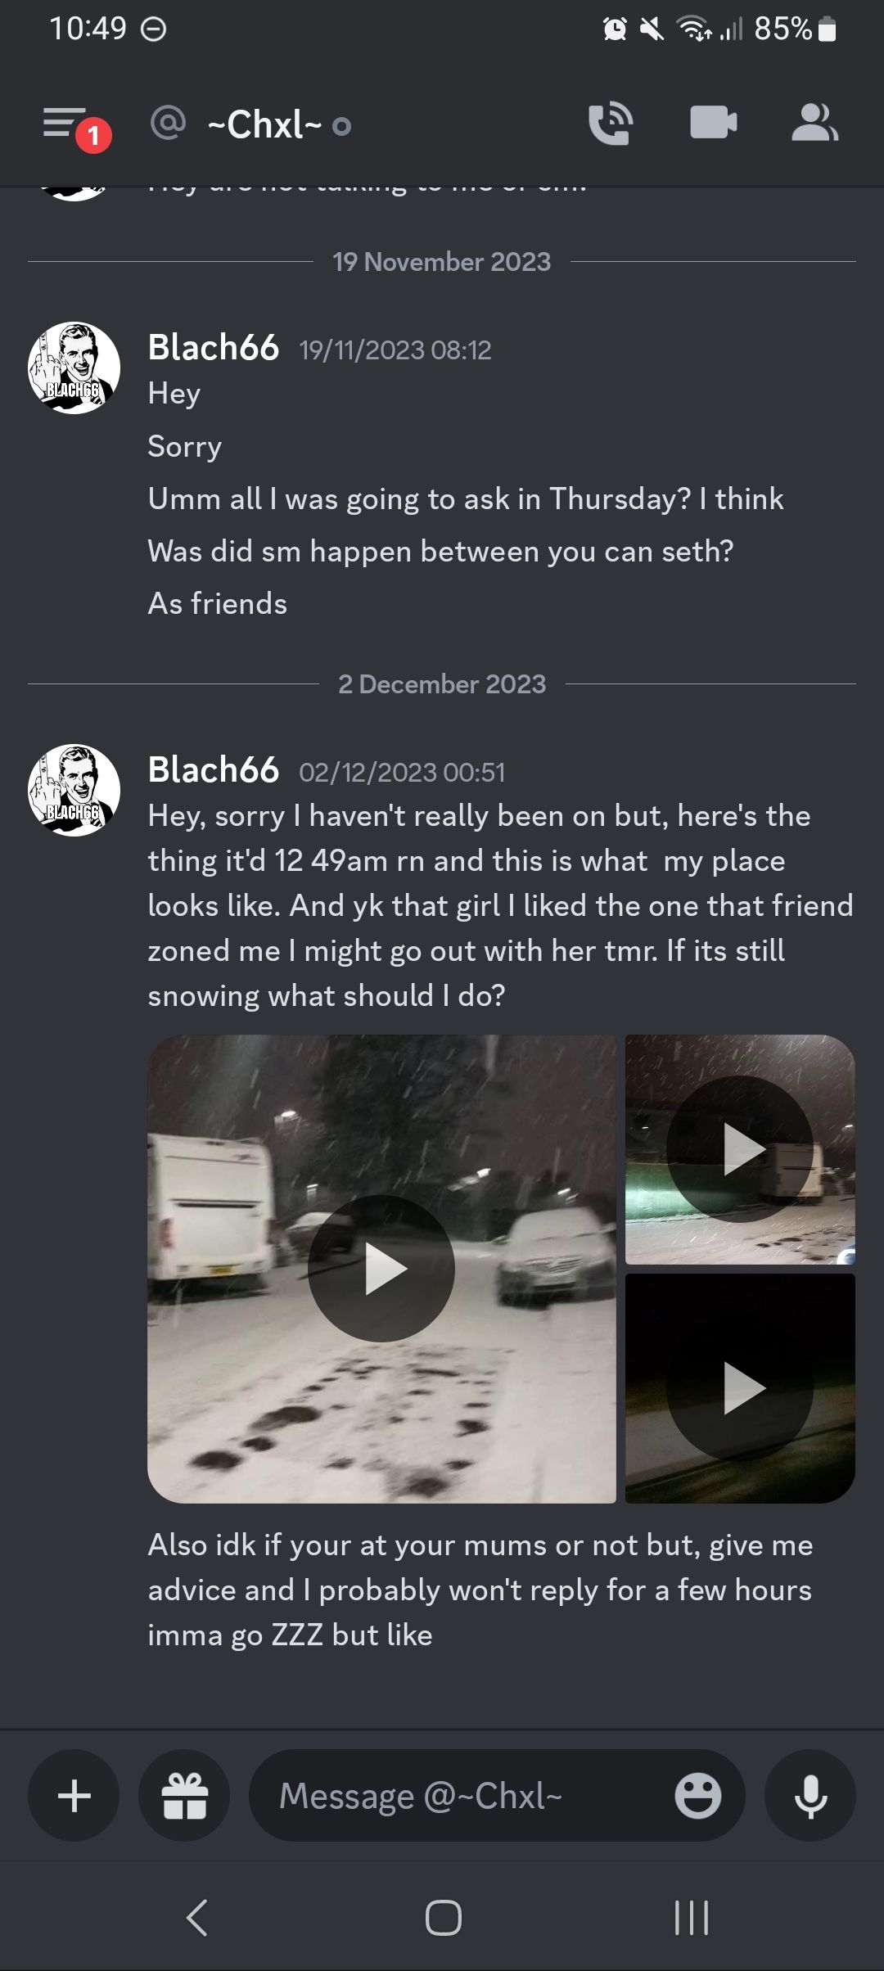The width and height of the screenshot is (884, 1971).
Task: Tap Blach66 avatar on 2 December message
Action: pos(74,790)
